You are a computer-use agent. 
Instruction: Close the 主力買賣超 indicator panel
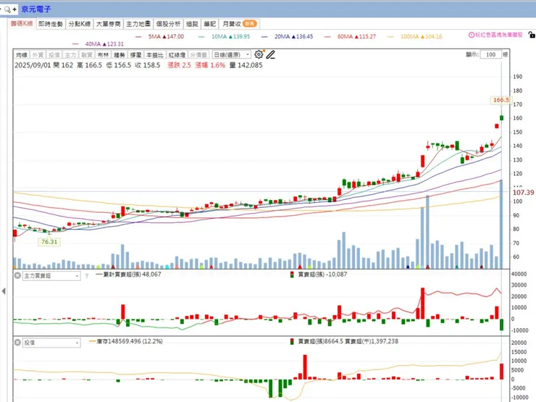coord(17,275)
